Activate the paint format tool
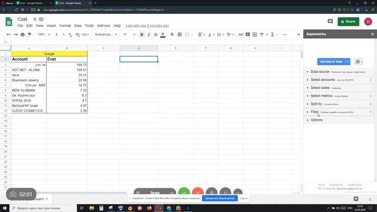 (x=29, y=35)
